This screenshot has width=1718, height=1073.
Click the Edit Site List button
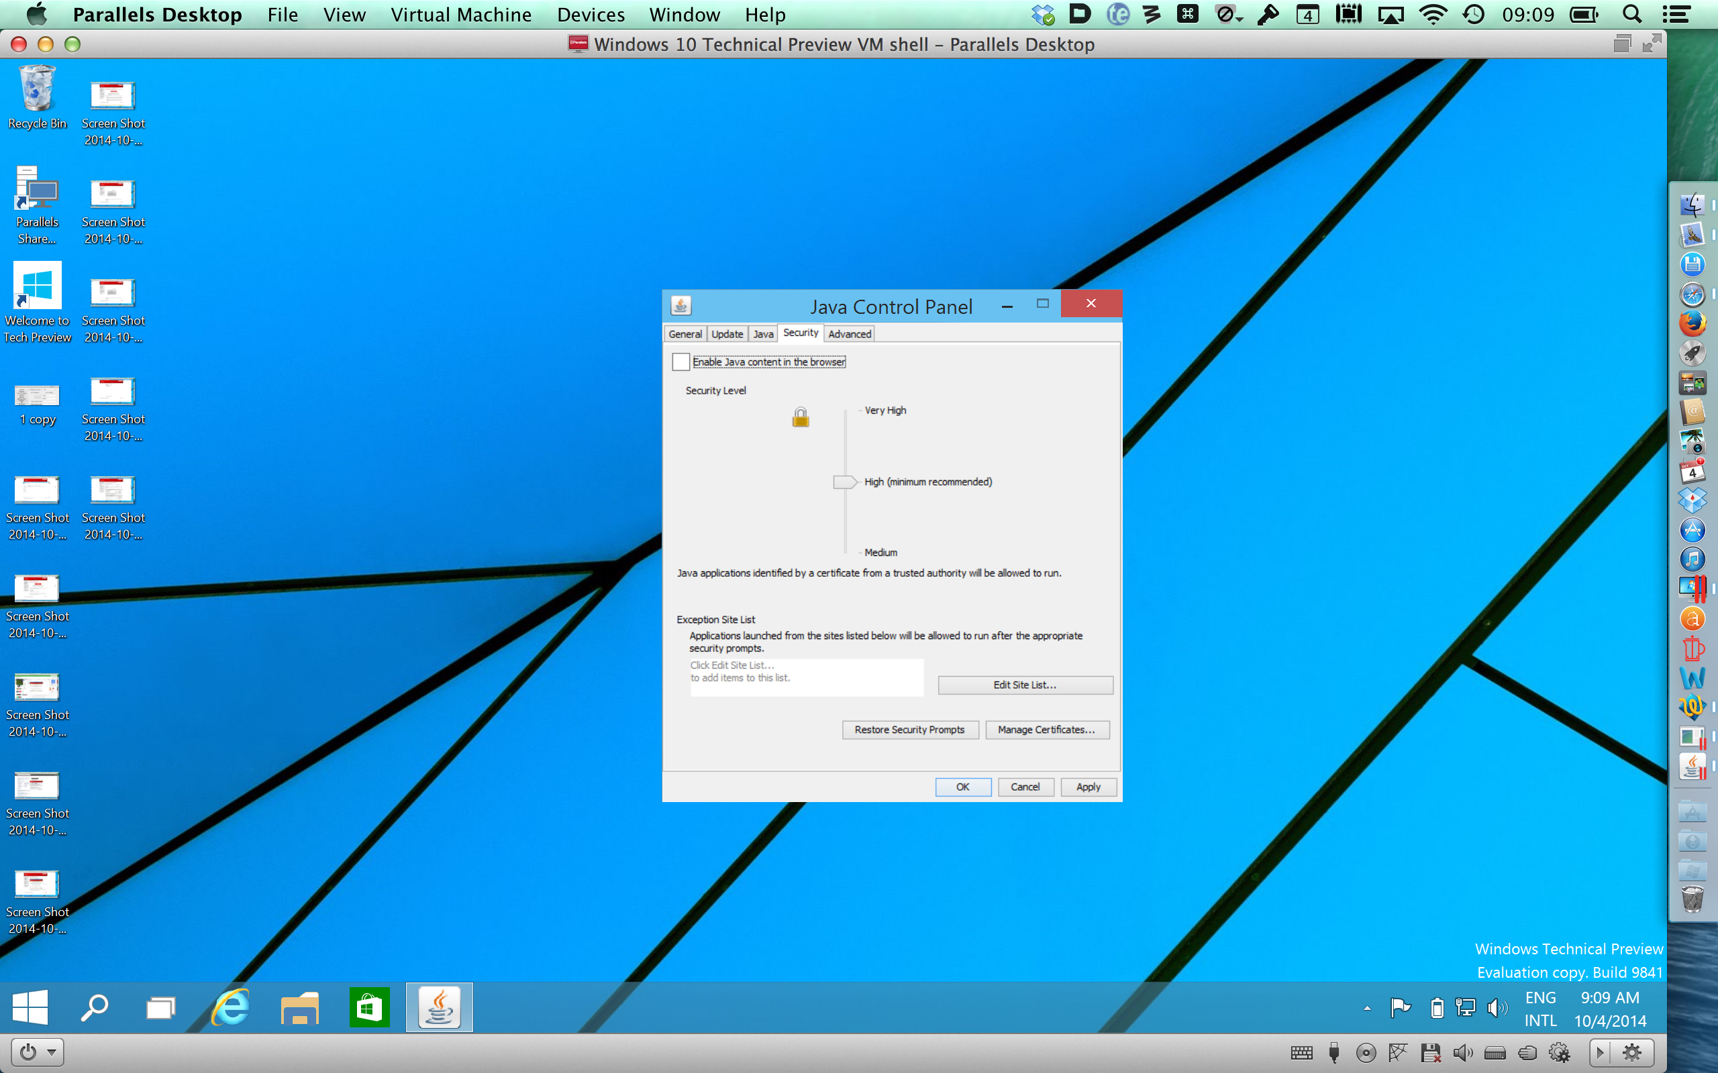[x=1024, y=685]
